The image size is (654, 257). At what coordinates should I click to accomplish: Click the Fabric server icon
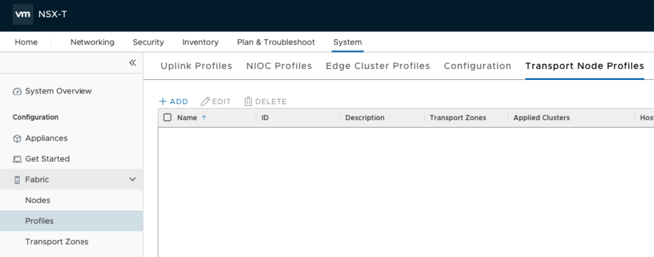click(x=17, y=180)
